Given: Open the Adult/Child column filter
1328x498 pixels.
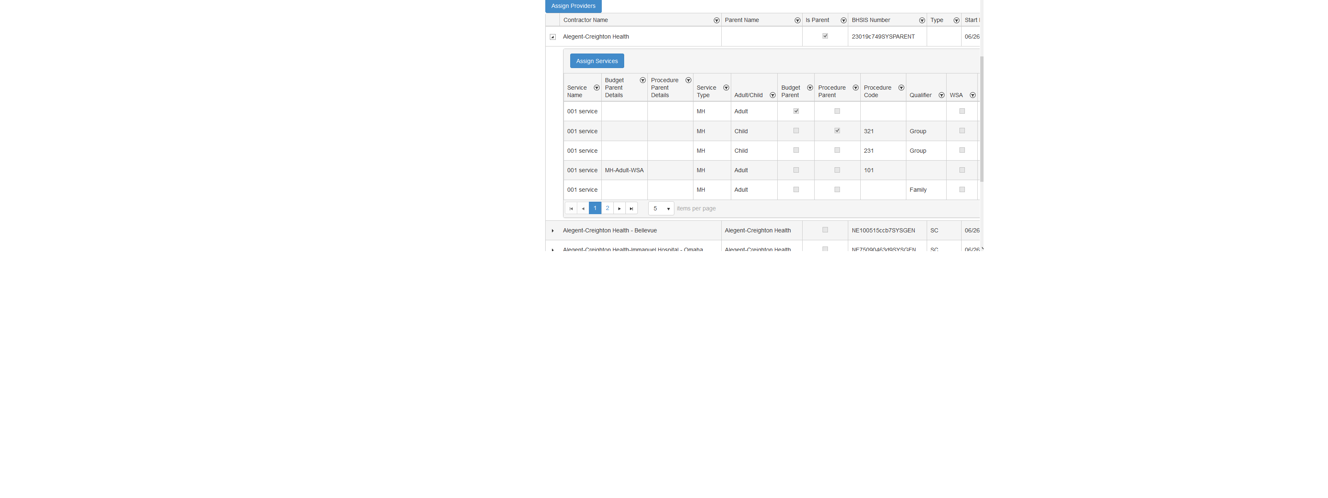Looking at the screenshot, I should pos(772,95).
